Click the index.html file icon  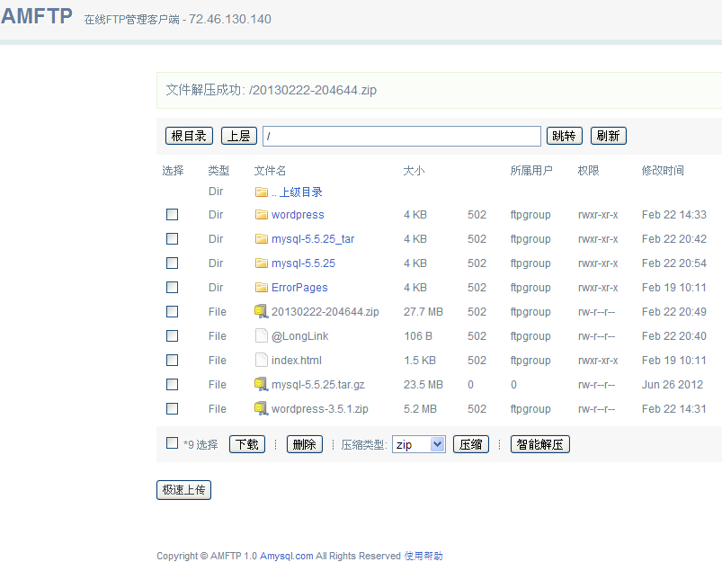click(x=262, y=361)
